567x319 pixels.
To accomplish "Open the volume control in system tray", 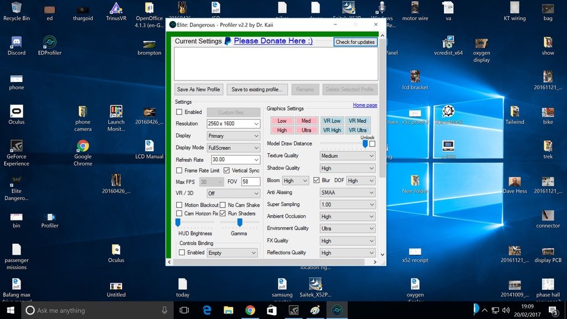I will point(506,310).
